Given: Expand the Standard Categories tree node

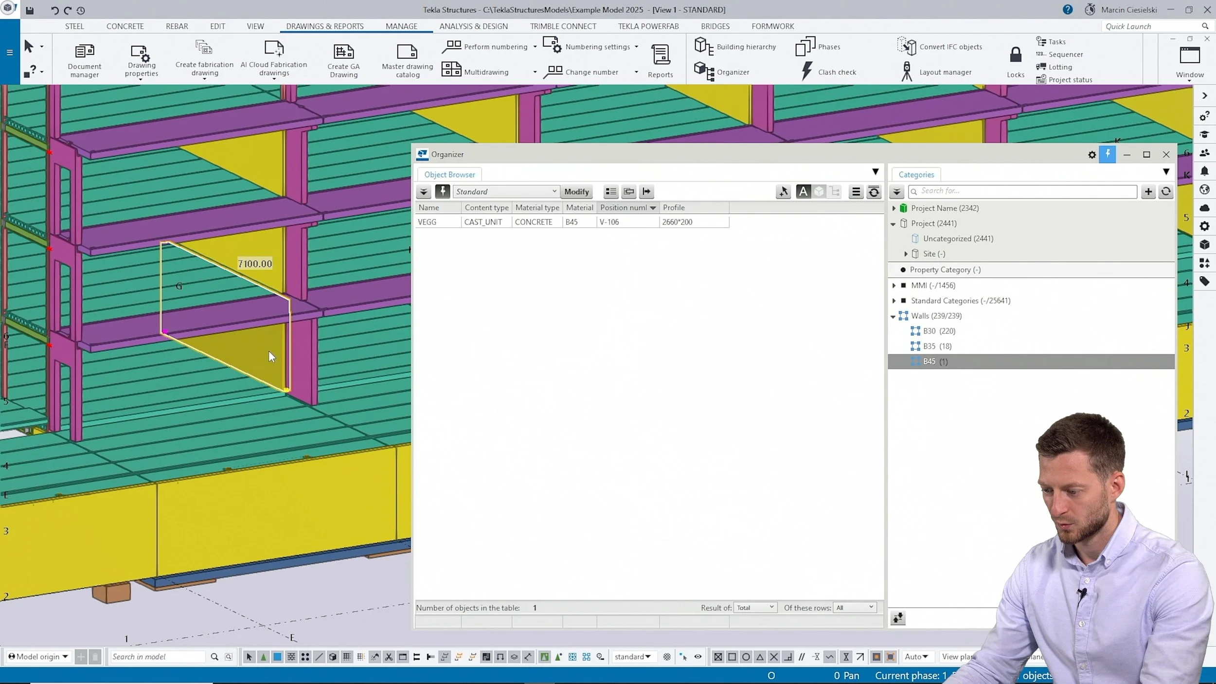Looking at the screenshot, I should pos(894,301).
